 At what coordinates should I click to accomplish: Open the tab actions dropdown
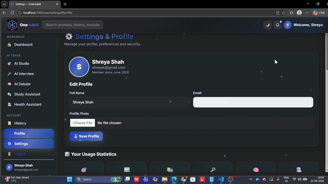[4, 4]
